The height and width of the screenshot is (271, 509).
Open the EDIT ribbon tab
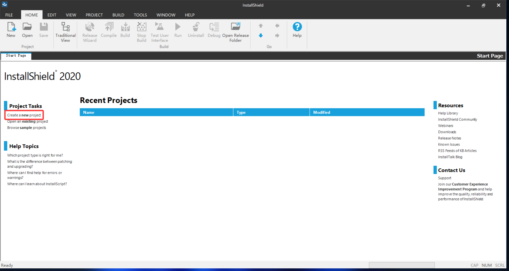(x=52, y=15)
